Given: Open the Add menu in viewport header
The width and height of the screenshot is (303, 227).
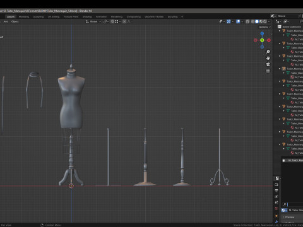Looking at the screenshot, I should (6, 21).
